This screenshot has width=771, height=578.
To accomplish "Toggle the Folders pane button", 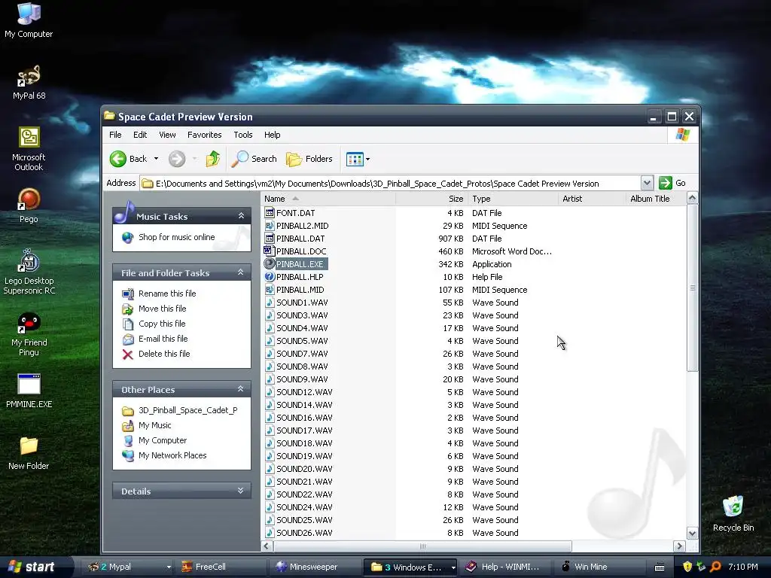I will coord(309,159).
